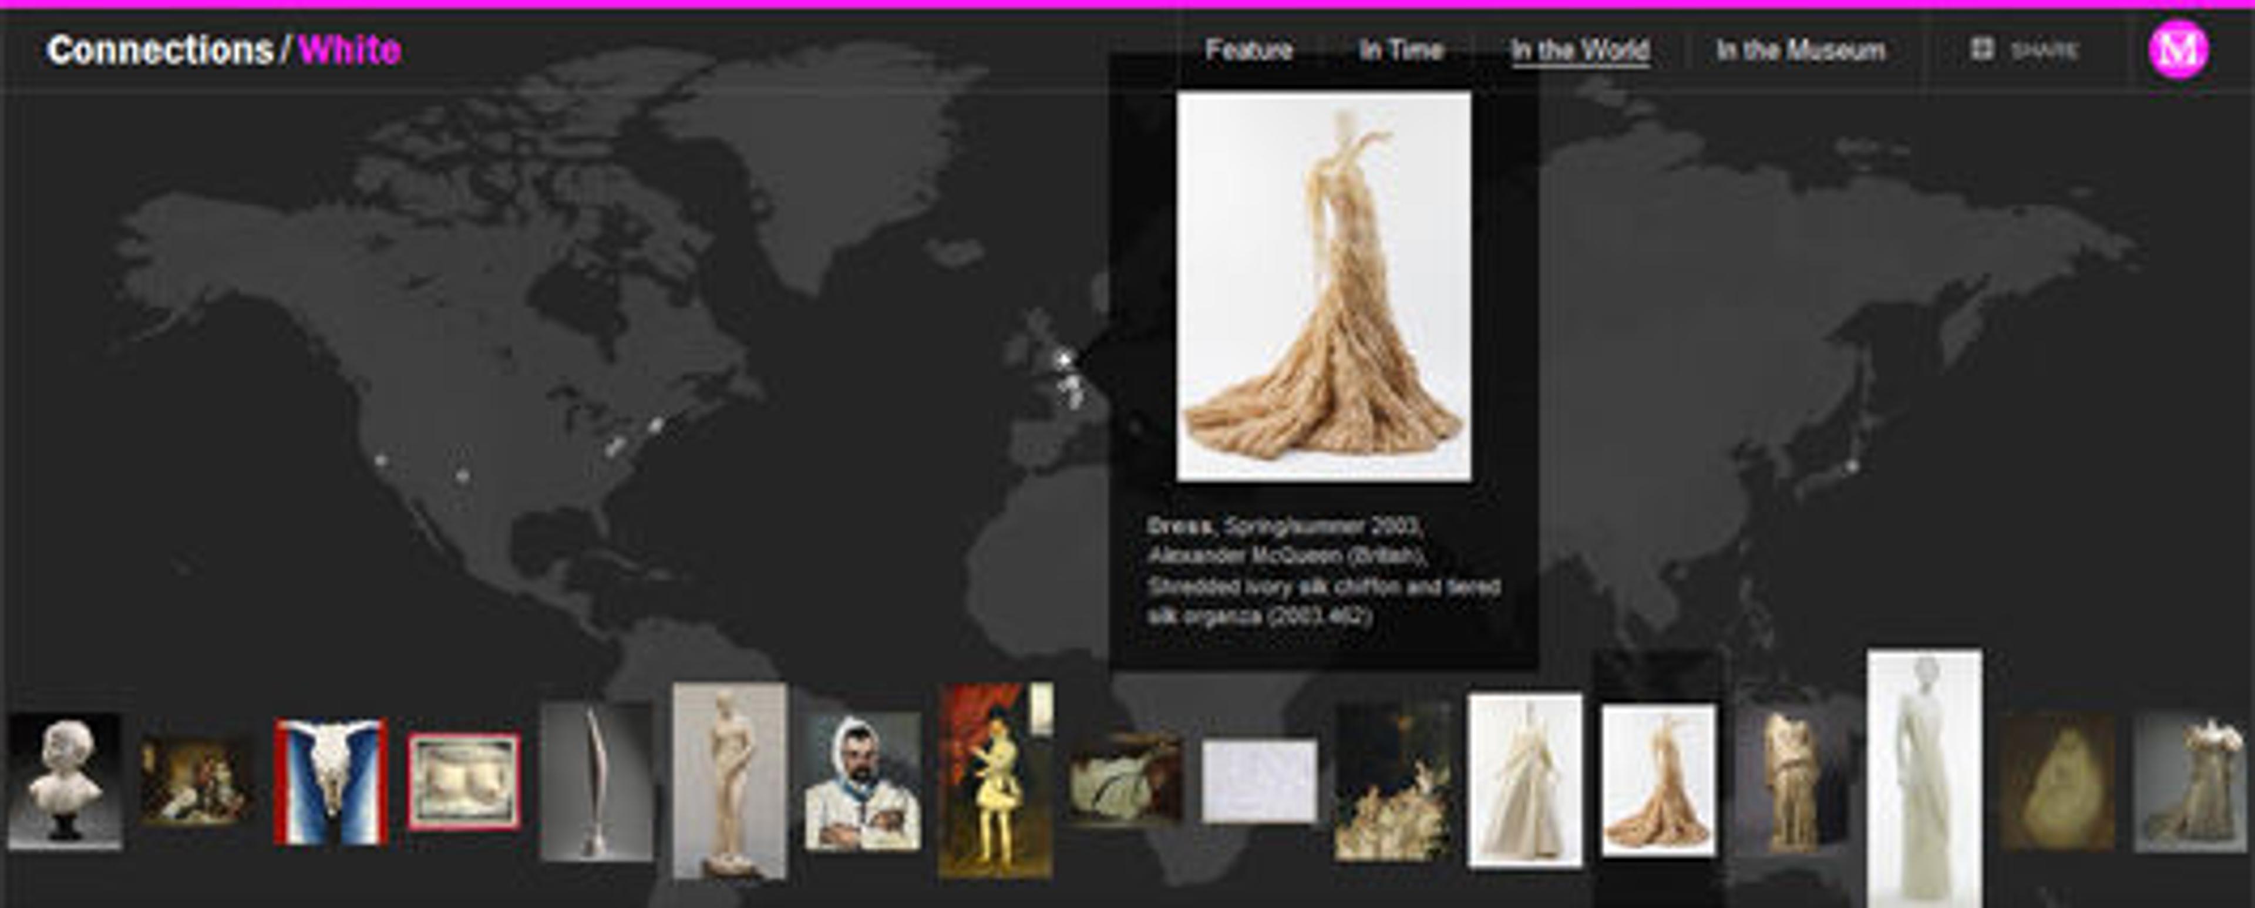Go to the In the Museum tab
Screen dimensions: 2255x908
click(1800, 51)
